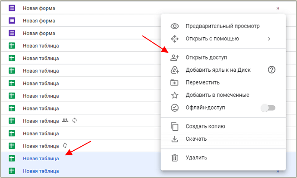The height and width of the screenshot is (178, 297).
Task: Choose Открыть доступ in the context menu
Action: pyautogui.click(x=223, y=57)
